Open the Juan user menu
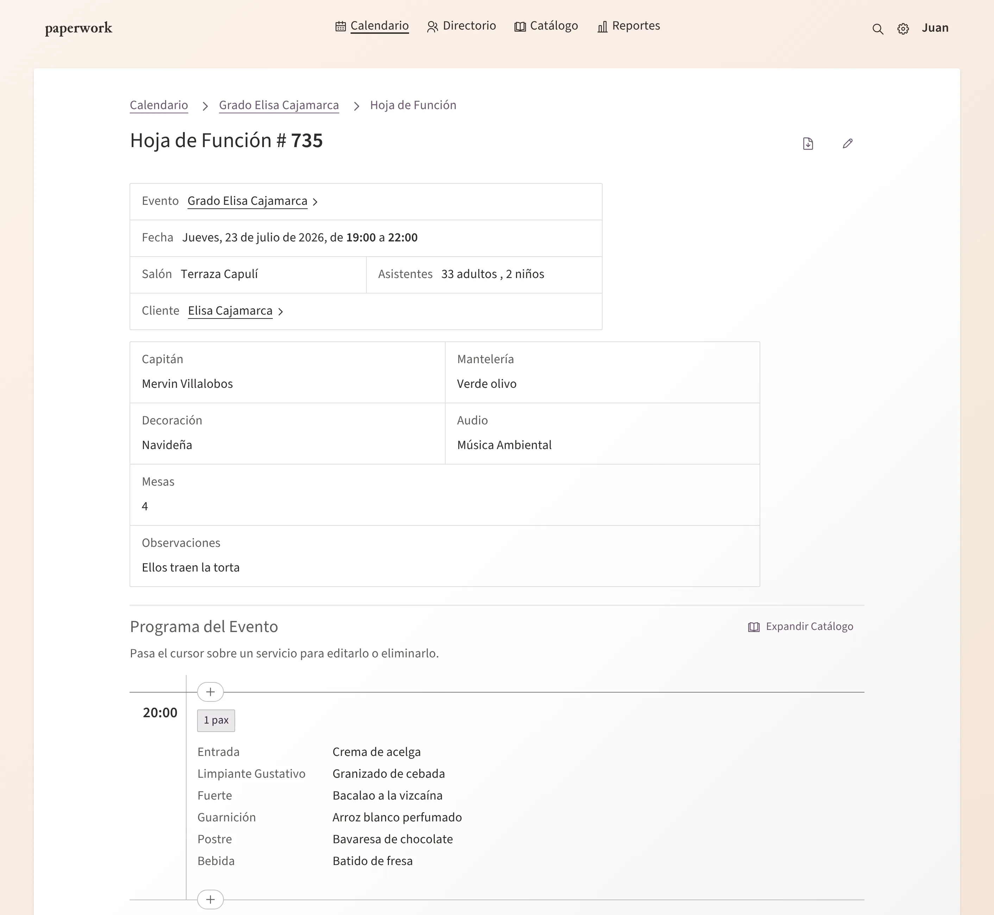Image resolution: width=994 pixels, height=915 pixels. (935, 28)
